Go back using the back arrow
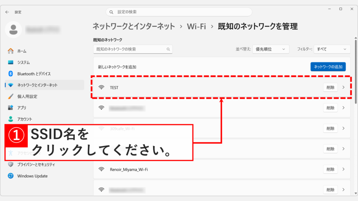 [7, 12]
